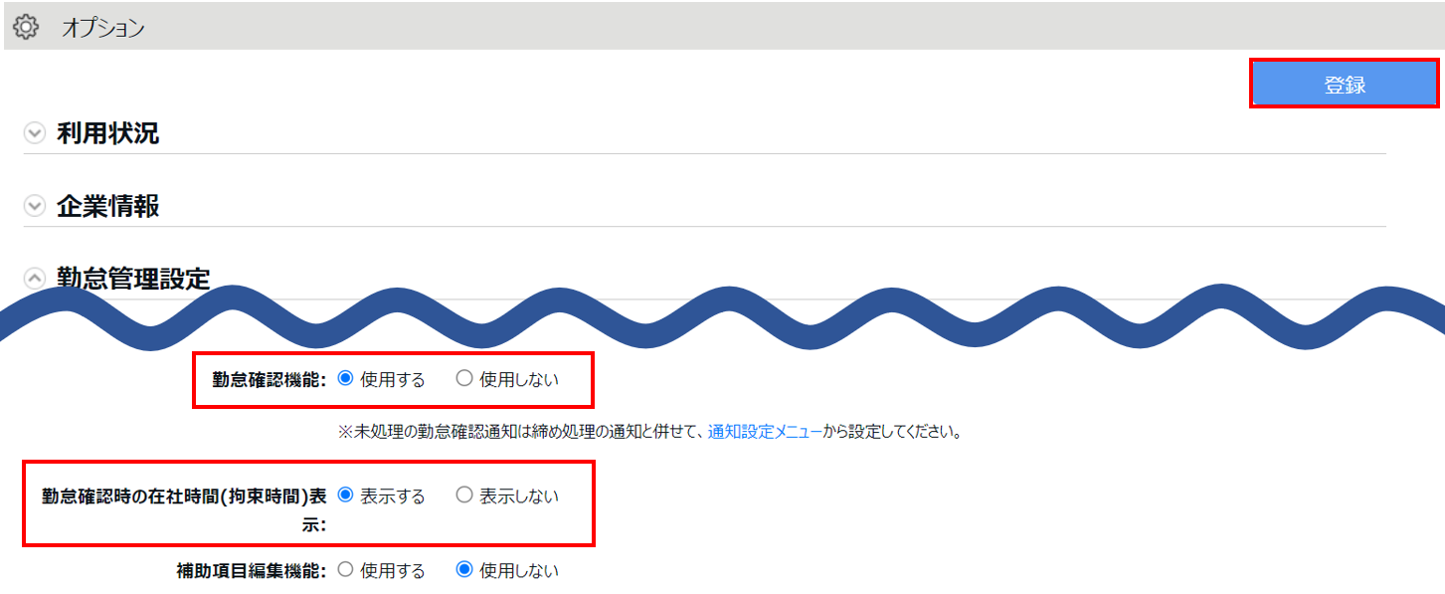Select 使用しない for 補助項目編集機能
Screen dimensions: 1445x594
[463, 570]
